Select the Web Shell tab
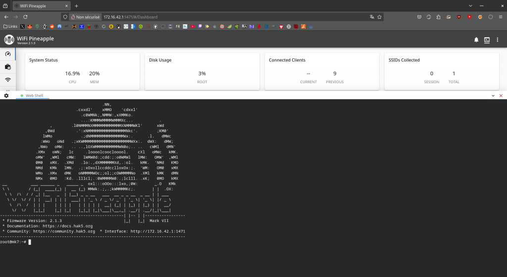Screen dimensions: 507x277 [x=32, y=96]
